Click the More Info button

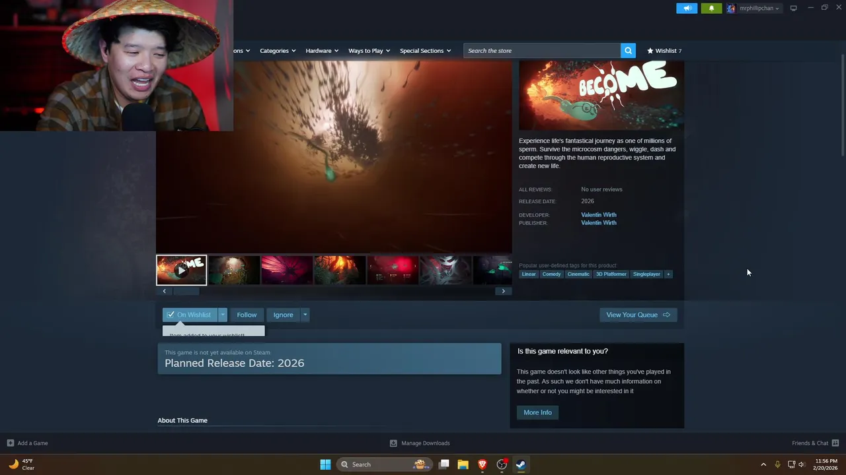[537, 412]
